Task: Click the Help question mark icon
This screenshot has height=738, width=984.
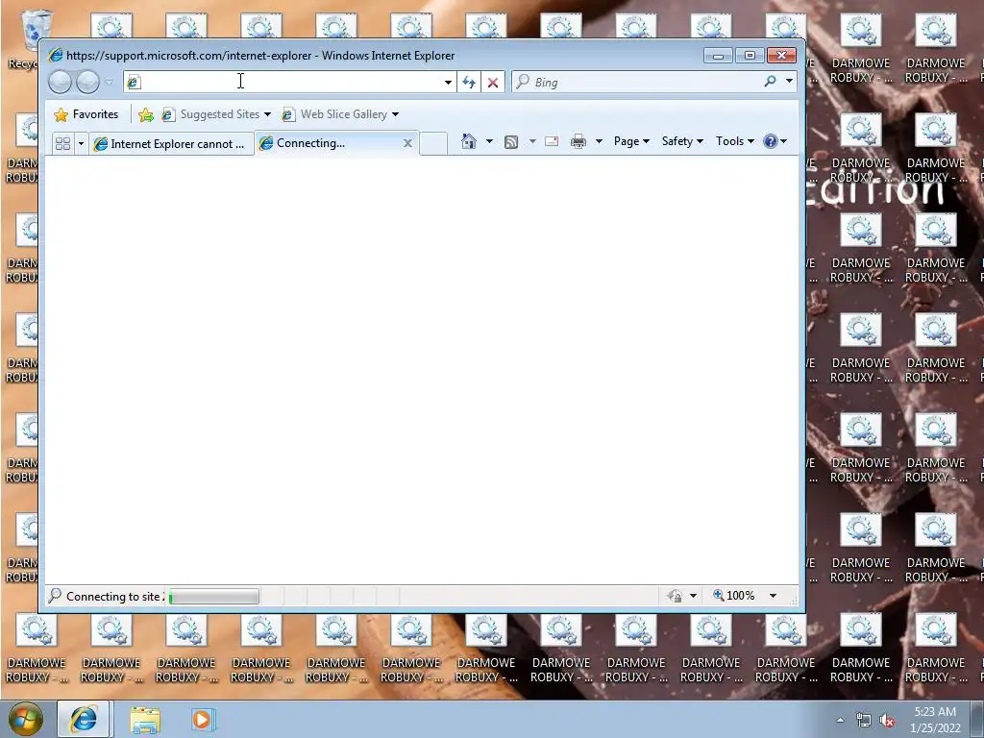Action: click(x=771, y=141)
